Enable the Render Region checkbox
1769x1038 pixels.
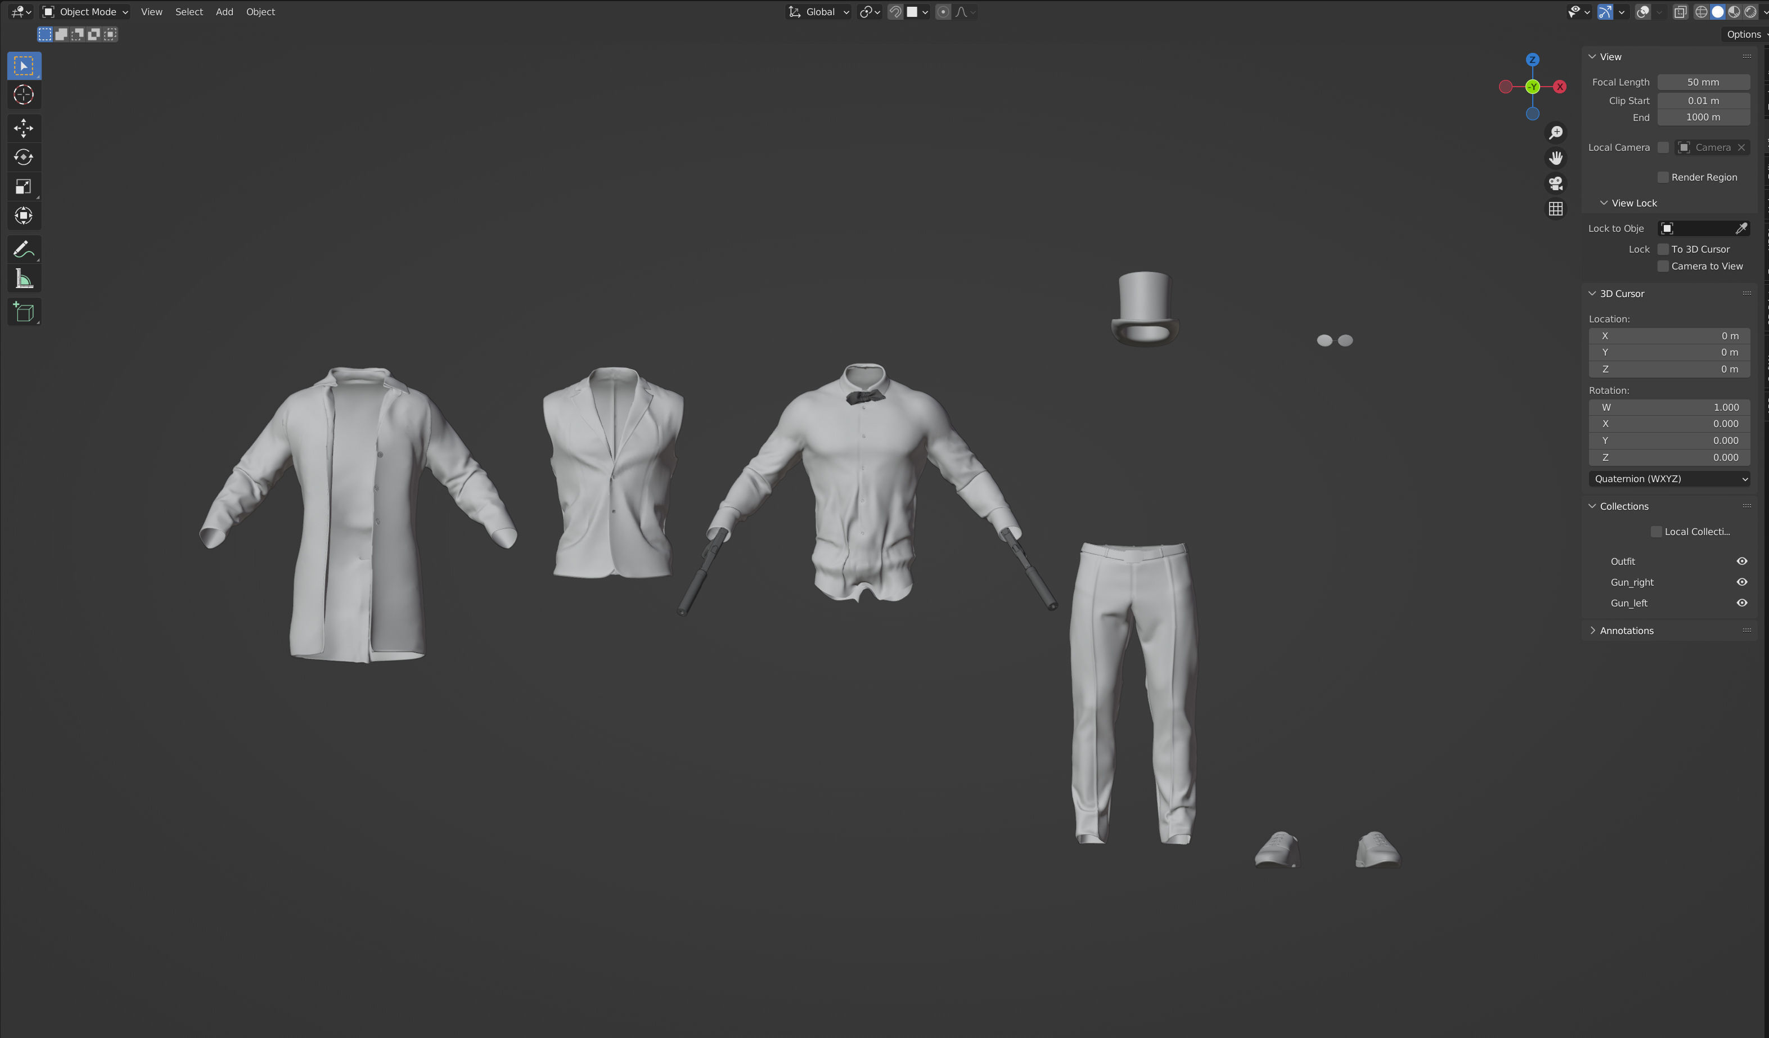[x=1662, y=177]
